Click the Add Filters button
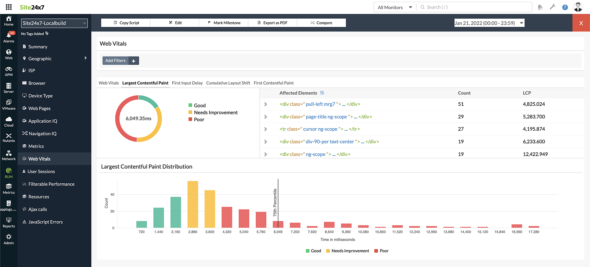 pos(116,61)
